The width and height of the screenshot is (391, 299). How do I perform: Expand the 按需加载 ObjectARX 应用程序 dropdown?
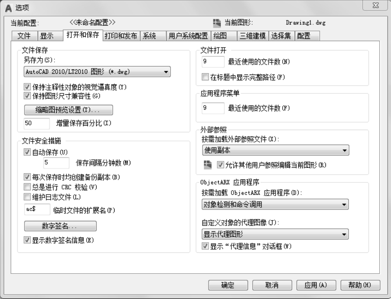point(275,204)
